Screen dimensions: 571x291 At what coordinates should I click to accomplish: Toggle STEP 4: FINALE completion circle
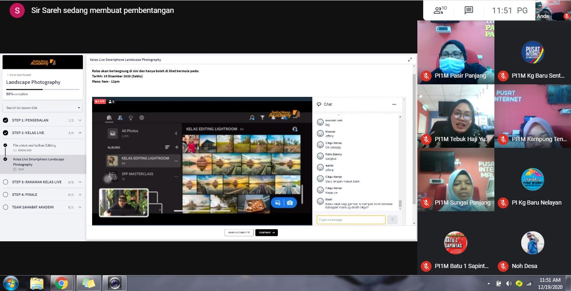[5, 195]
